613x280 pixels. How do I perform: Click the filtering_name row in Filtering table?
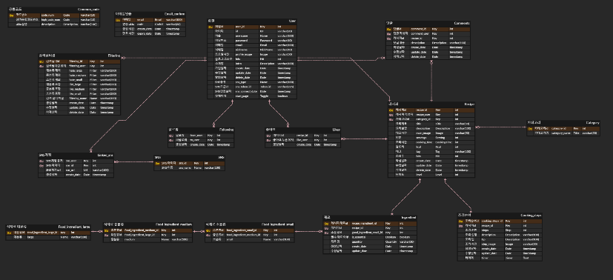pyautogui.click(x=79, y=99)
